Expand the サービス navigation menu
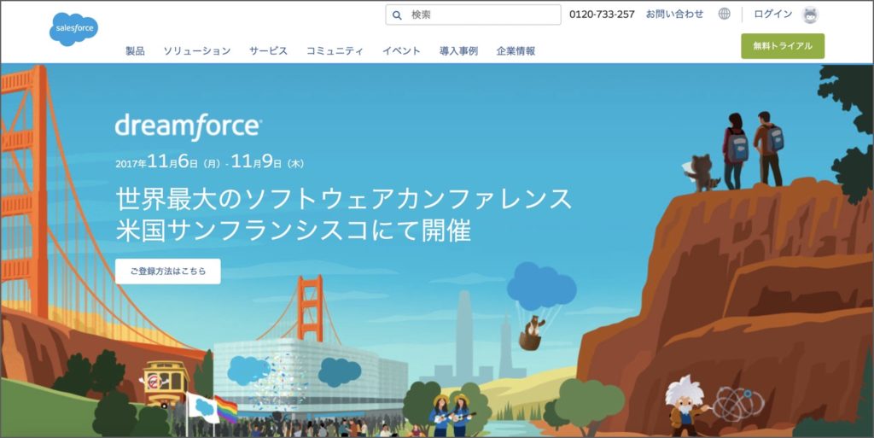 coord(268,50)
